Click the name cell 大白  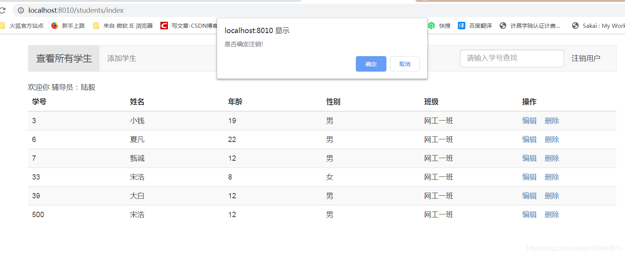[137, 196]
